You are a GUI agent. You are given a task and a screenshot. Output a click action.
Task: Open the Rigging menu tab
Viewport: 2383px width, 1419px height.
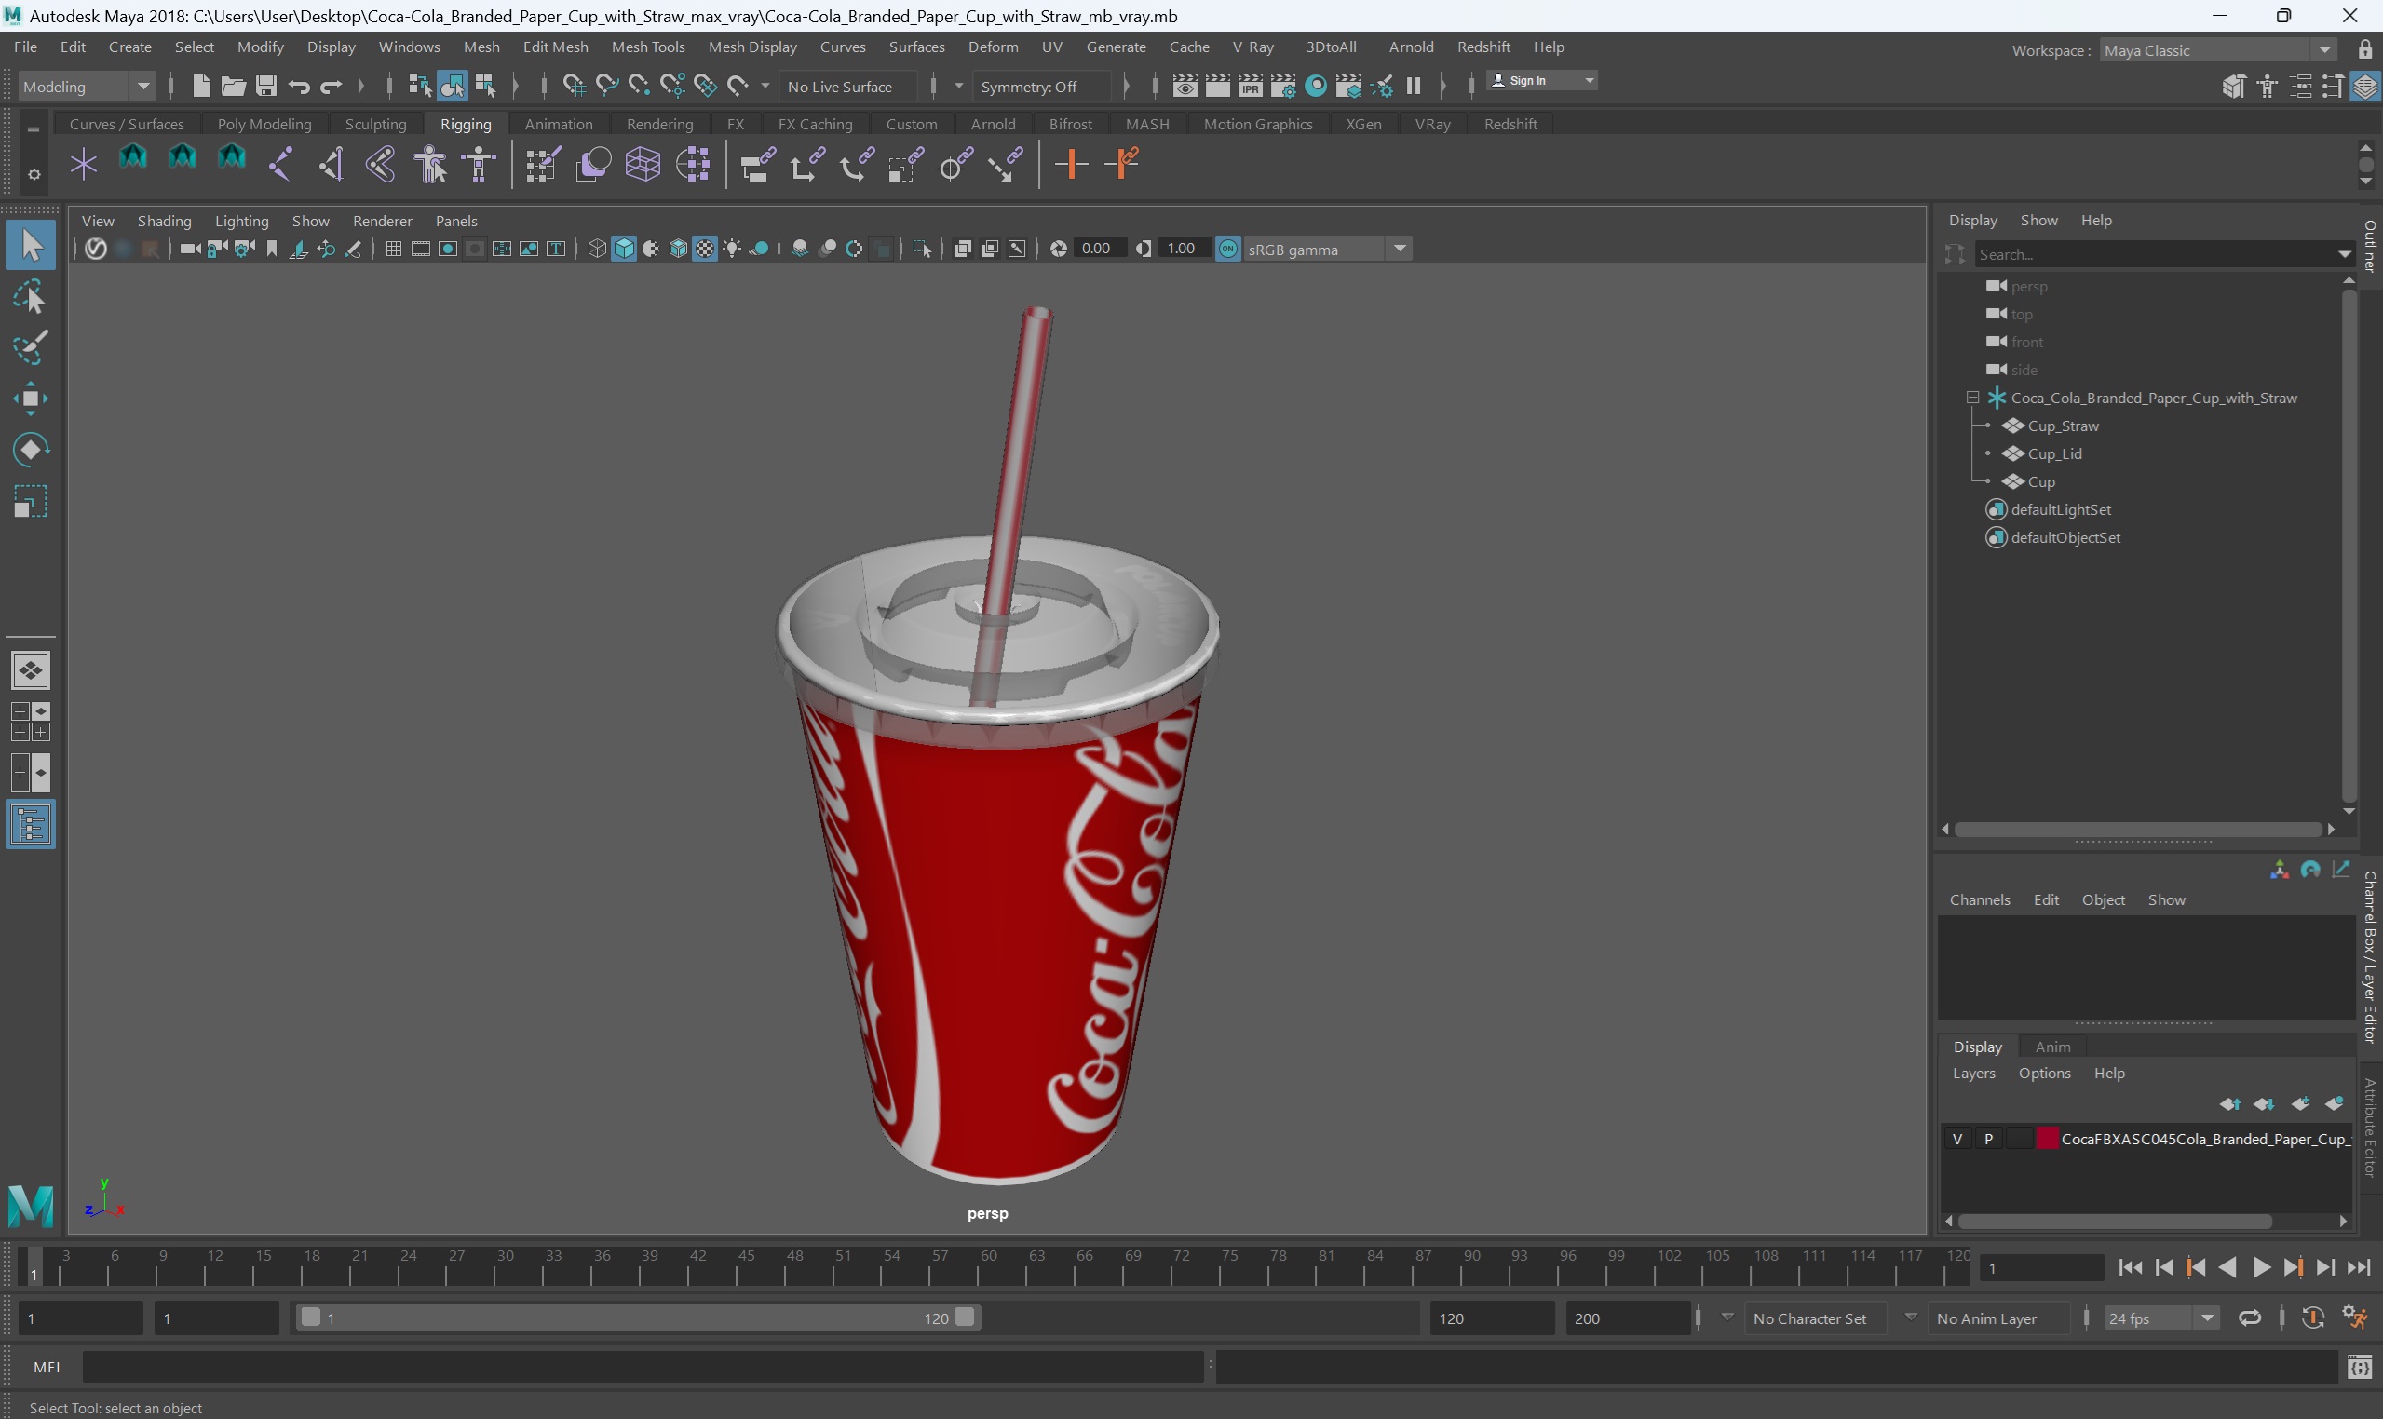465,122
